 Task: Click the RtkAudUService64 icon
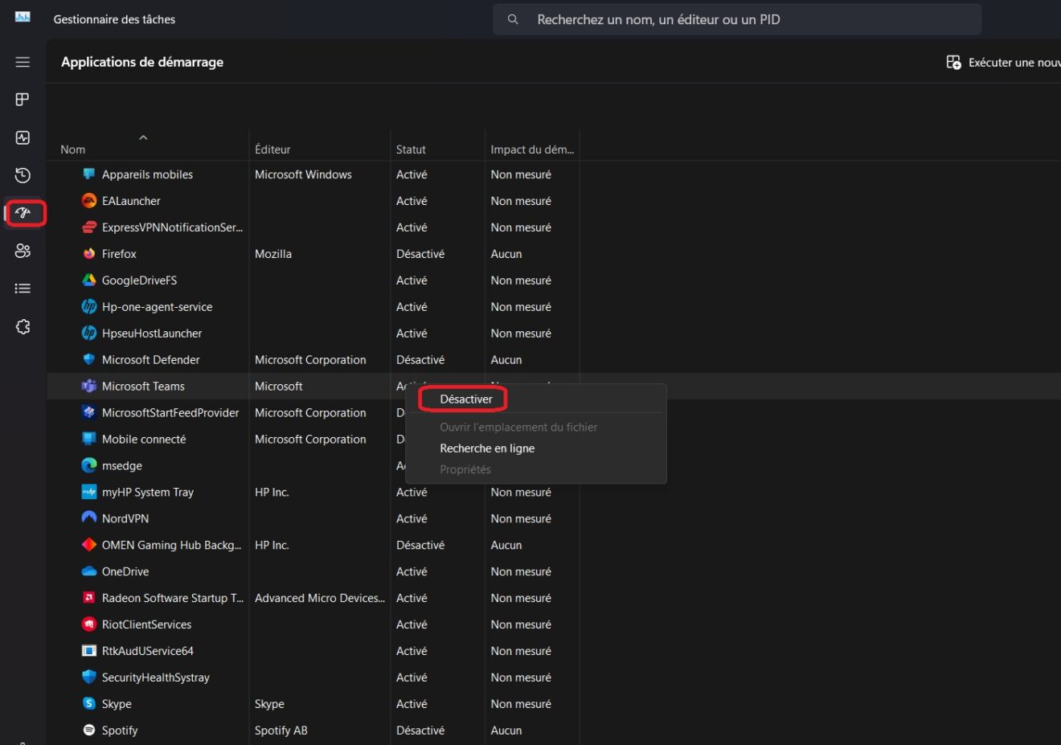(x=89, y=651)
